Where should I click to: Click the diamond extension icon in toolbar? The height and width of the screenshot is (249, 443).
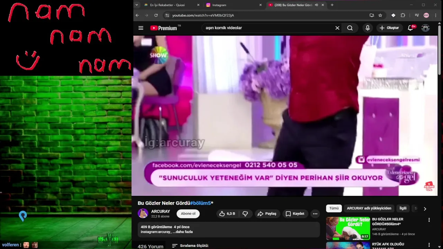click(394, 15)
